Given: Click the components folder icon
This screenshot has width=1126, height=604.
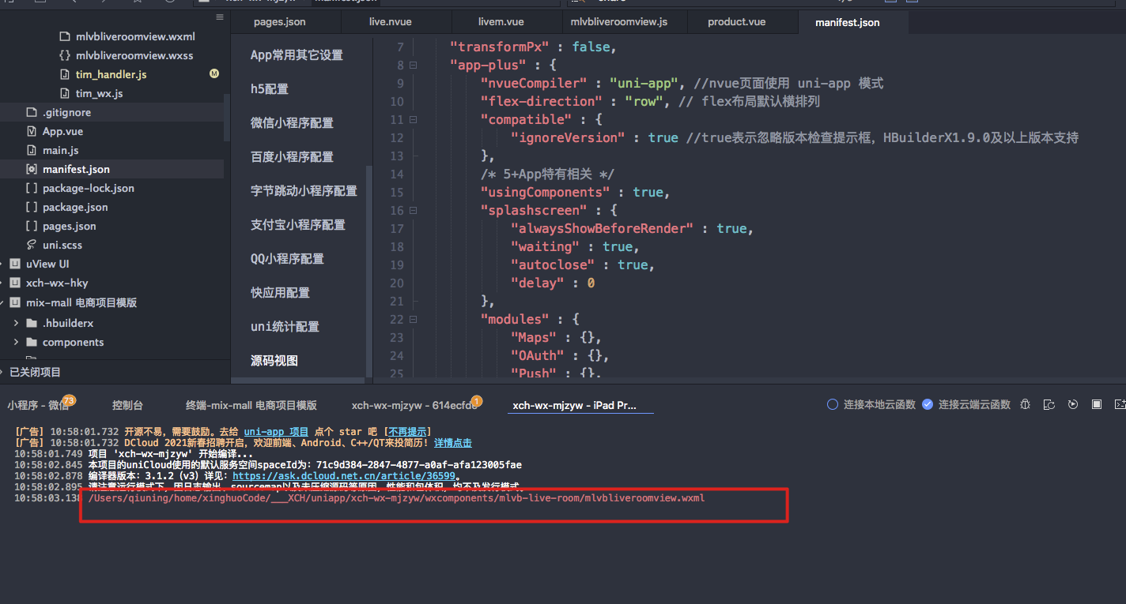Looking at the screenshot, I should (x=32, y=342).
